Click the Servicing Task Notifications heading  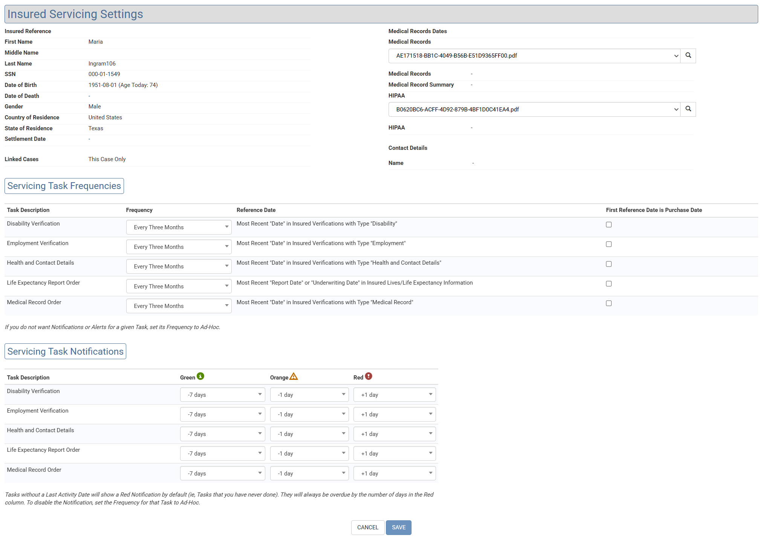[x=65, y=352]
